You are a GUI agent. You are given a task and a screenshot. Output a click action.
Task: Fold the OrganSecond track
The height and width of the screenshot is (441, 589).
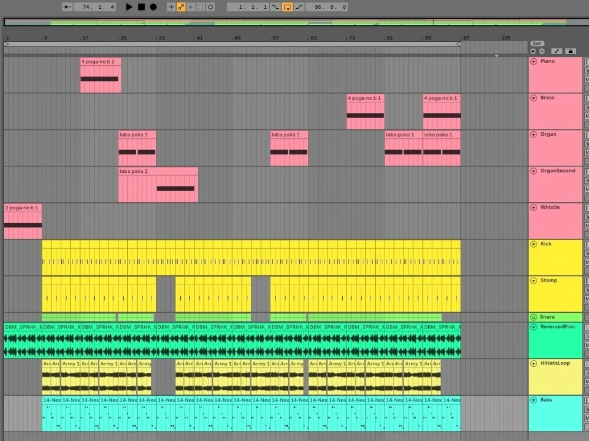point(534,171)
